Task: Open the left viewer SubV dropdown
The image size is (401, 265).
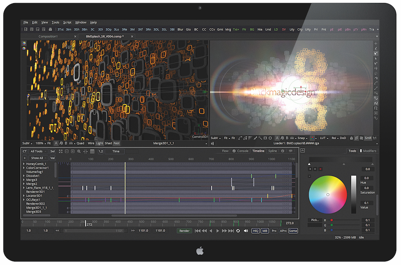Action: click(x=27, y=143)
